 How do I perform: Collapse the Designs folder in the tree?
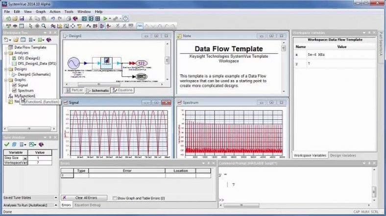[x=6, y=69]
